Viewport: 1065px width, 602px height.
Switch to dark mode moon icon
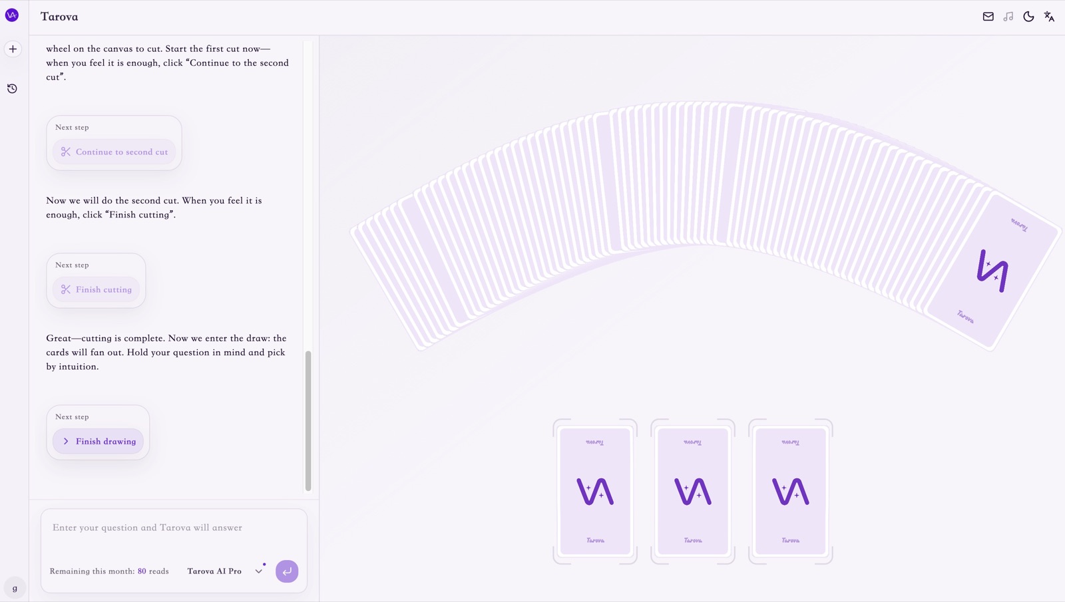click(1028, 17)
